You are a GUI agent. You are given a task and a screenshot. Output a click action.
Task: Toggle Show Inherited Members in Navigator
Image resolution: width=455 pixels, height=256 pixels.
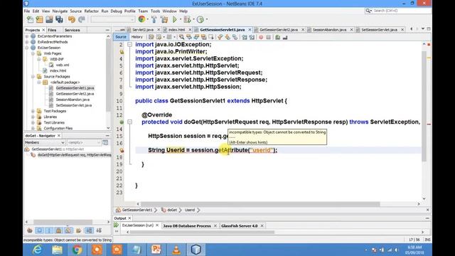click(30, 230)
